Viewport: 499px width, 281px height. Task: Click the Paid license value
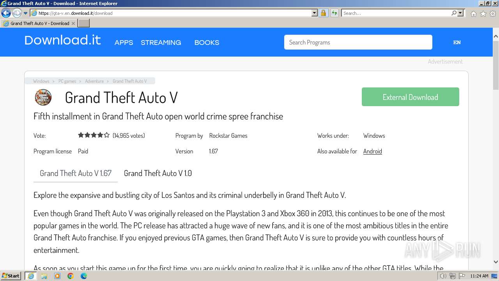point(83,151)
